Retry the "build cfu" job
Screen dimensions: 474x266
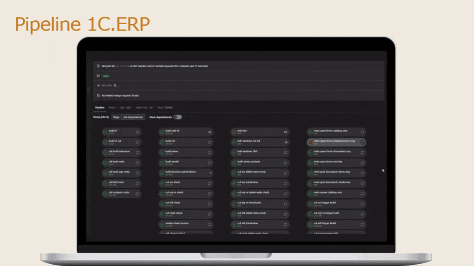tap(209, 142)
